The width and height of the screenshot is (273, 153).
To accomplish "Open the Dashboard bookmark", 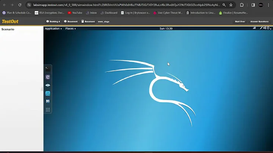I will tap(109, 13).
